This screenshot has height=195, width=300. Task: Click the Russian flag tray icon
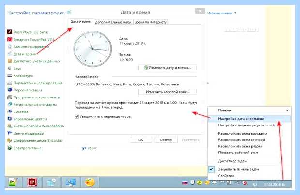coord(185,183)
